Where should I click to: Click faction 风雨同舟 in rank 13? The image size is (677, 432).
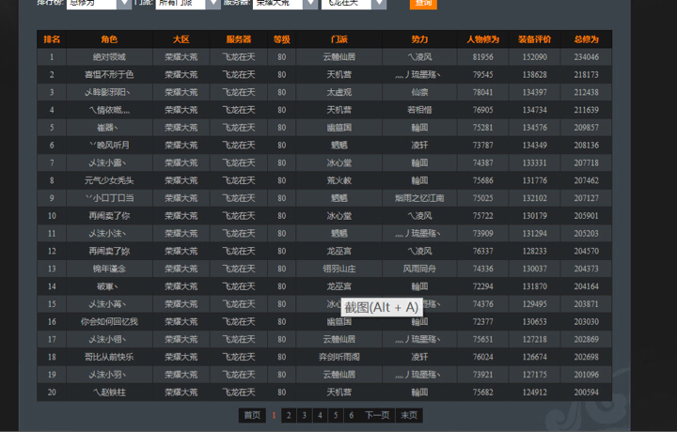tap(419, 269)
